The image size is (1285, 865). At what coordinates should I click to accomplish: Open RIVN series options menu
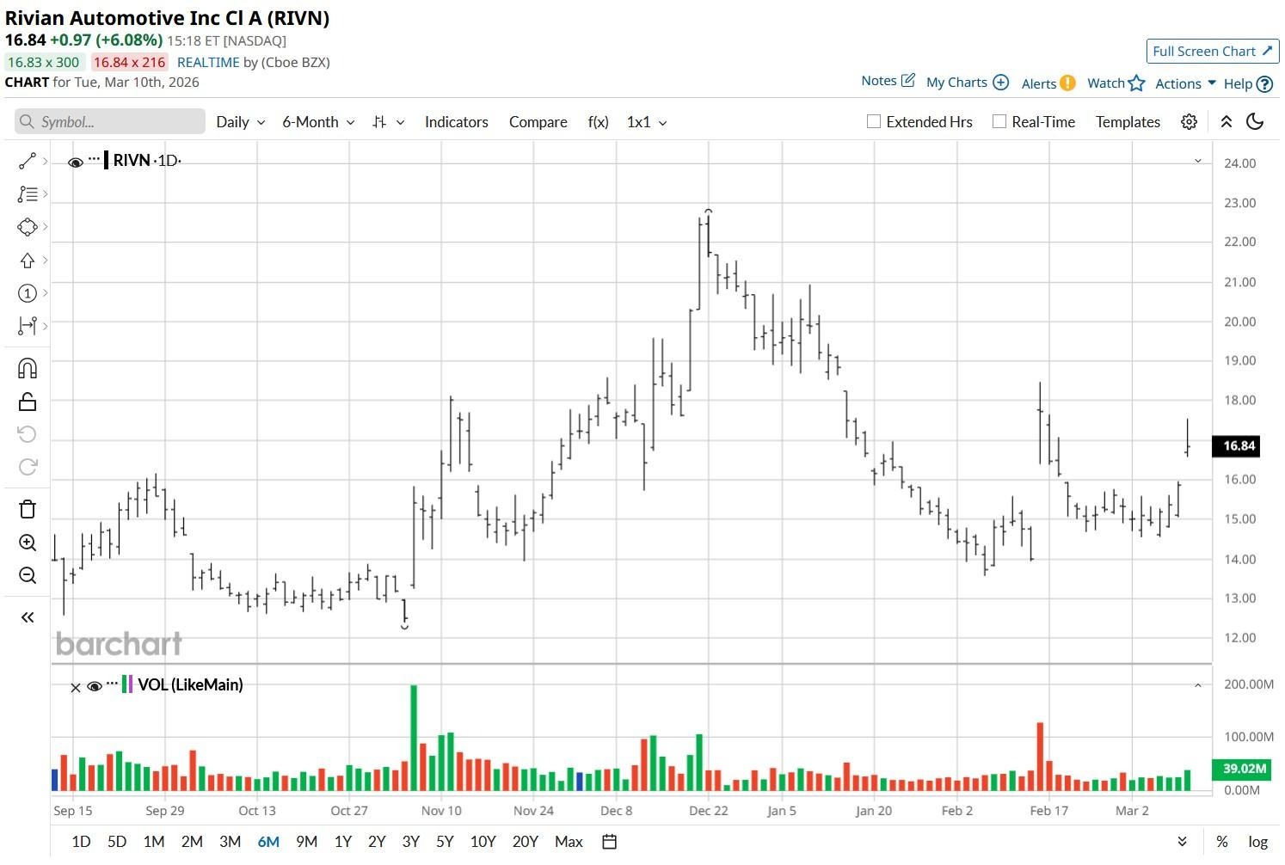[x=94, y=159]
